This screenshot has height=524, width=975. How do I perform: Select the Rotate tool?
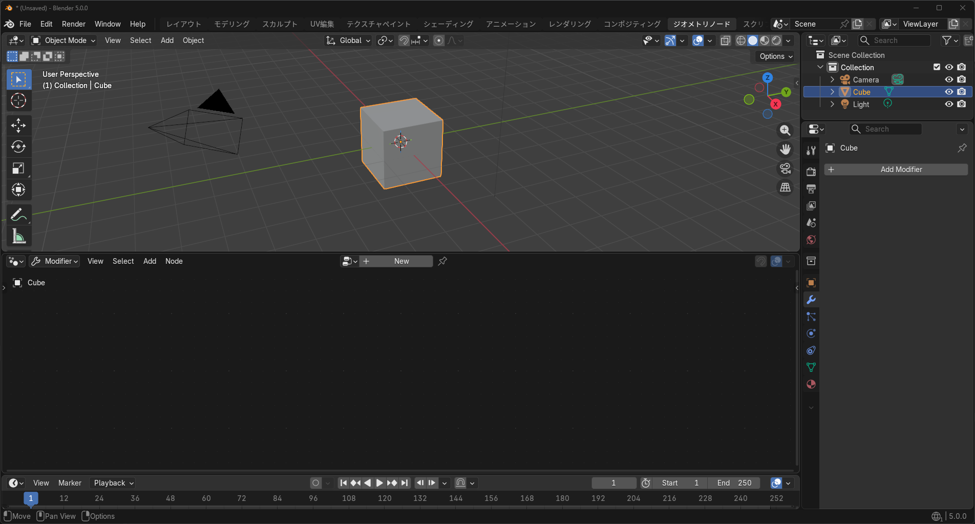(x=18, y=147)
